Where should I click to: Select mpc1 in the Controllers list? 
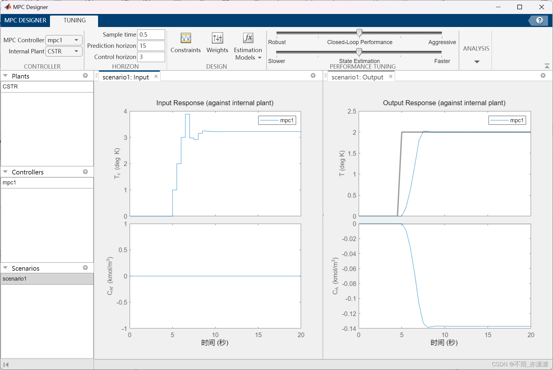(x=47, y=183)
